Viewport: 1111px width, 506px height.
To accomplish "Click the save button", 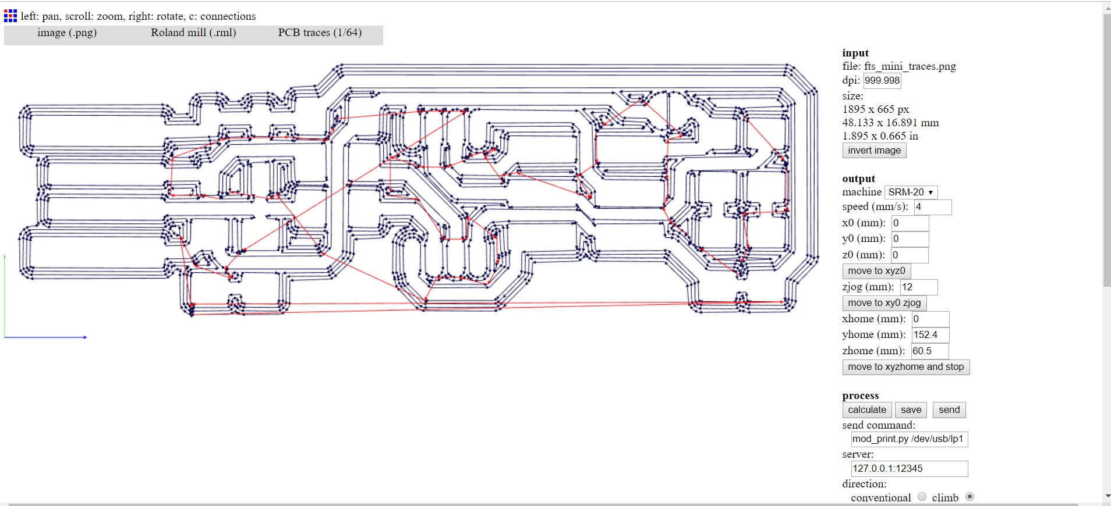I will coord(911,410).
